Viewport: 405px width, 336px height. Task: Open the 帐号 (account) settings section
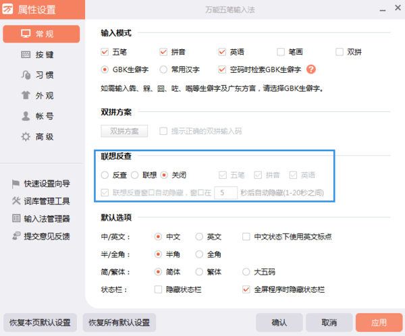[x=40, y=116]
